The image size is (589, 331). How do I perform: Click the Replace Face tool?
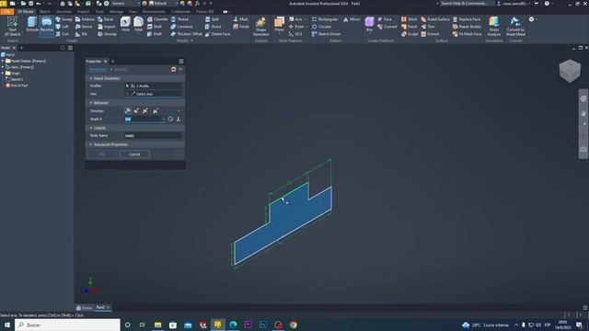(x=467, y=19)
